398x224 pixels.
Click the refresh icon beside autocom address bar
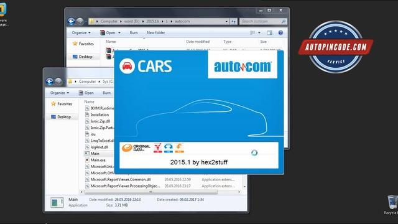point(234,21)
